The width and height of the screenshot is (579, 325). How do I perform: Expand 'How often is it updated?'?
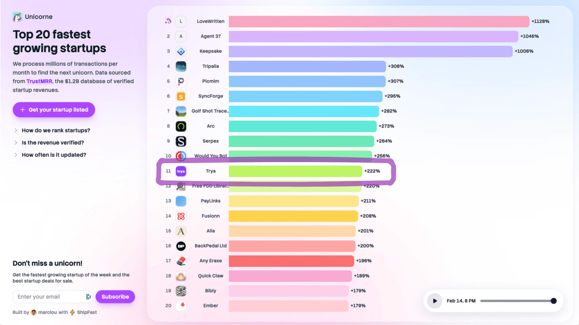pyautogui.click(x=54, y=155)
